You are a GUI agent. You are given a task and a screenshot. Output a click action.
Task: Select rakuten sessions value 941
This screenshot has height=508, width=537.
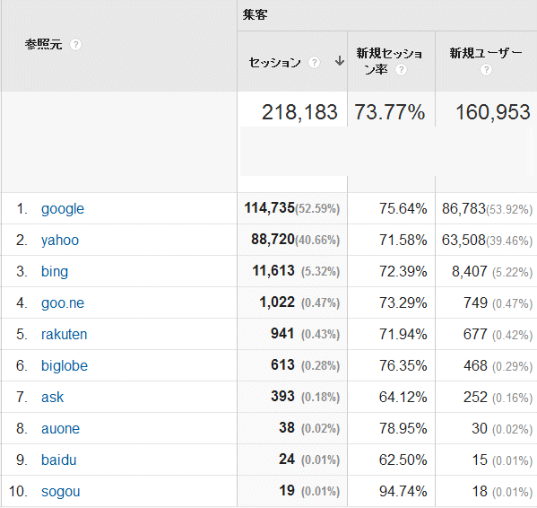282,334
